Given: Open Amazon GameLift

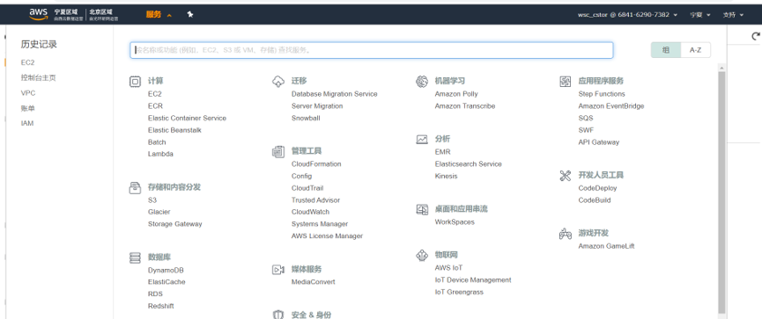Looking at the screenshot, I should pyautogui.click(x=606, y=246).
